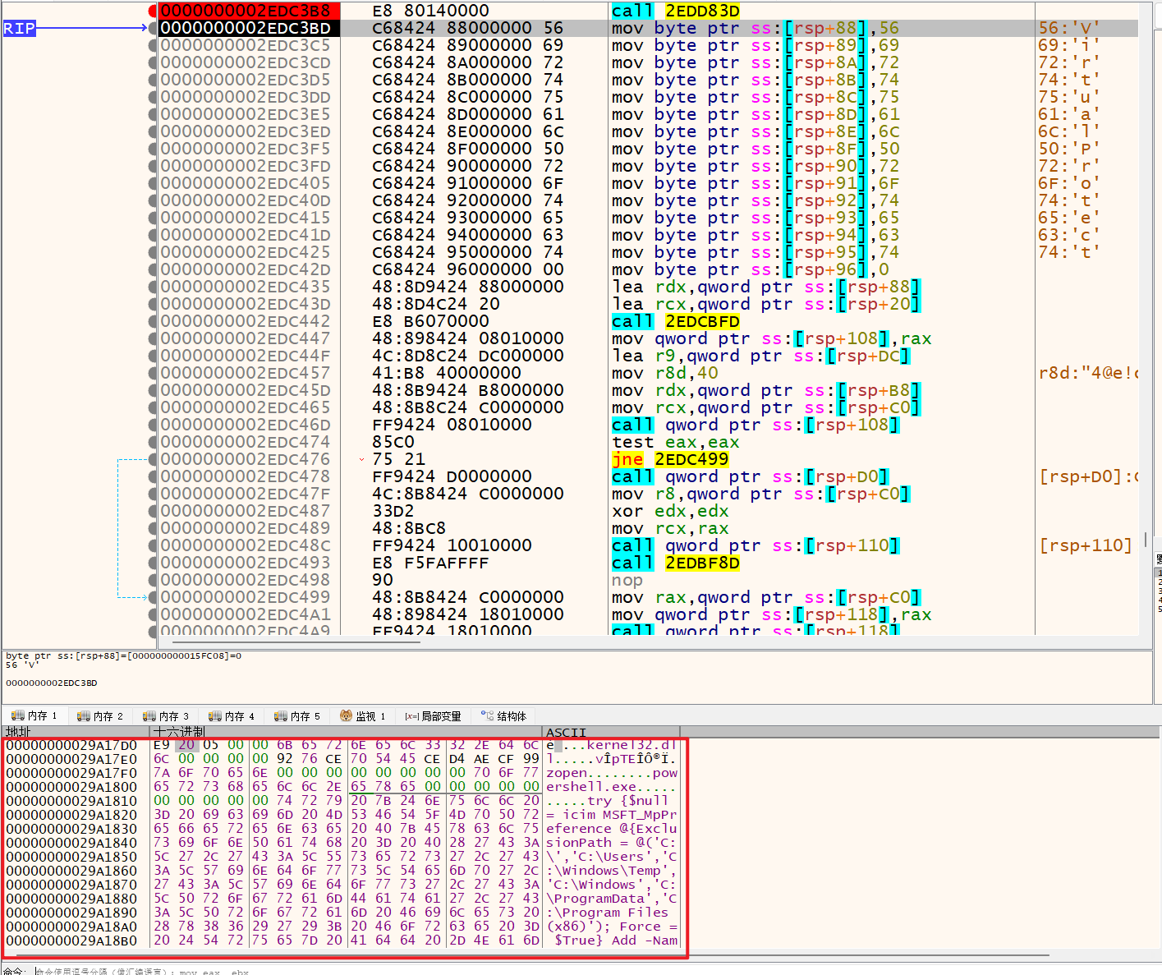Select the call 2EDD83D instruction
Image resolution: width=1162 pixels, height=975 pixels.
(x=676, y=11)
